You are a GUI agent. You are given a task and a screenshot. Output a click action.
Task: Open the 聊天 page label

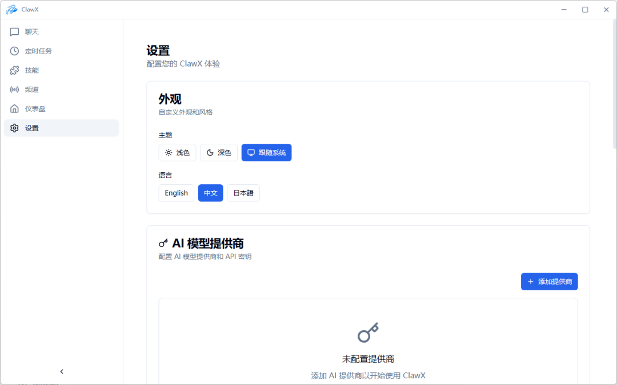(x=32, y=32)
